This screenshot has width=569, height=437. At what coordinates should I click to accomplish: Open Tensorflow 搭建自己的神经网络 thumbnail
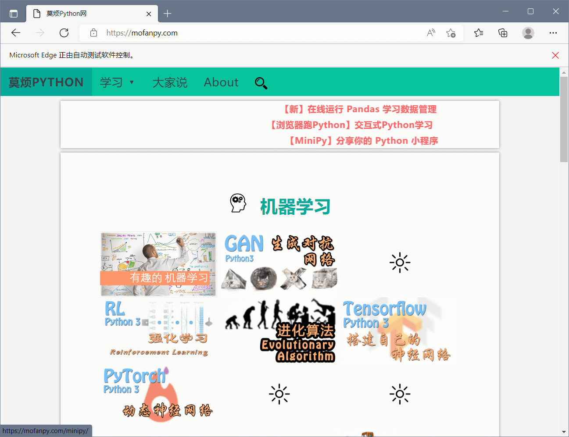tap(400, 330)
